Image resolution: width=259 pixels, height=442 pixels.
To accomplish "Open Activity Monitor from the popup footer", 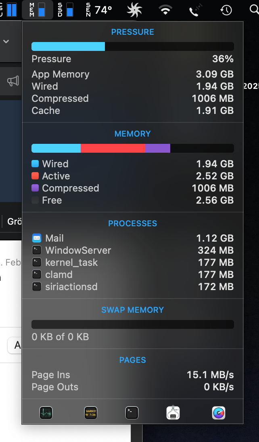I will coord(46,413).
